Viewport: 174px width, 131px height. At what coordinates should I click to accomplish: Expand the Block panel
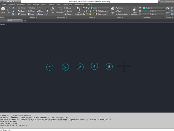pos(120,17)
